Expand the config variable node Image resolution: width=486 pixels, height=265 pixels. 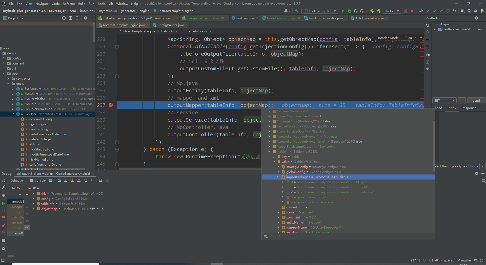click(33, 199)
